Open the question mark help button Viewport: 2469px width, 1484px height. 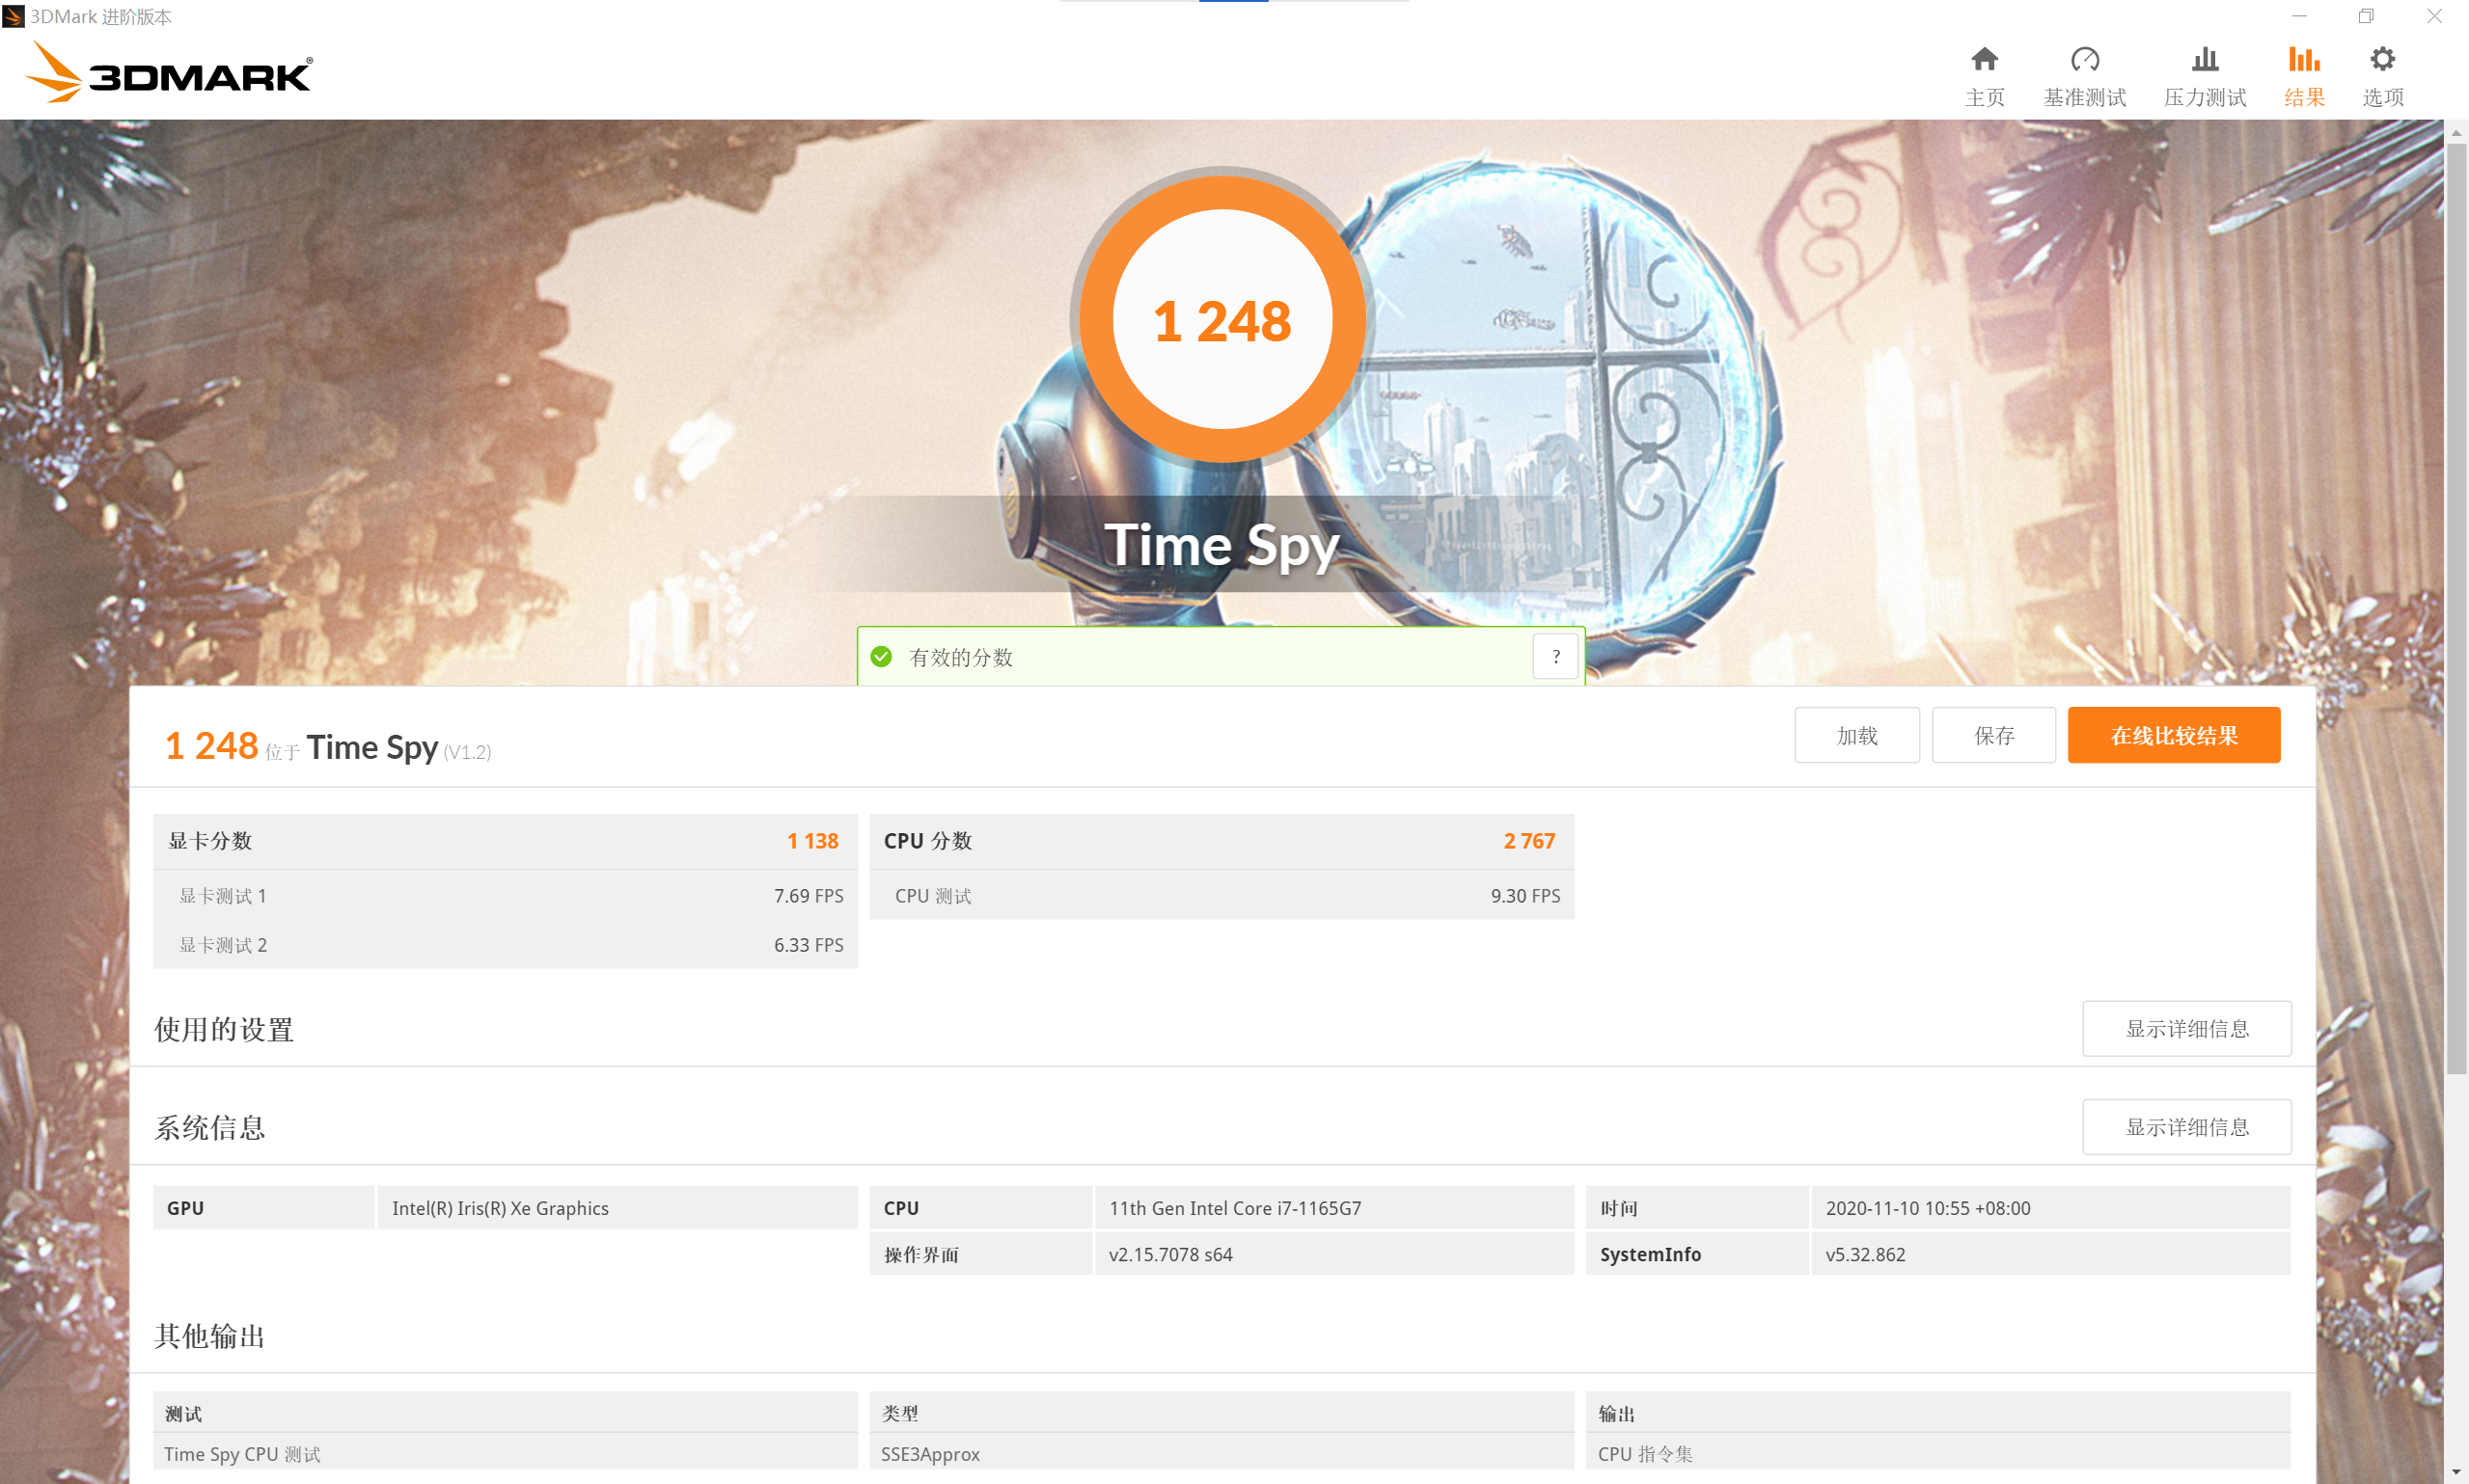[x=1554, y=657]
